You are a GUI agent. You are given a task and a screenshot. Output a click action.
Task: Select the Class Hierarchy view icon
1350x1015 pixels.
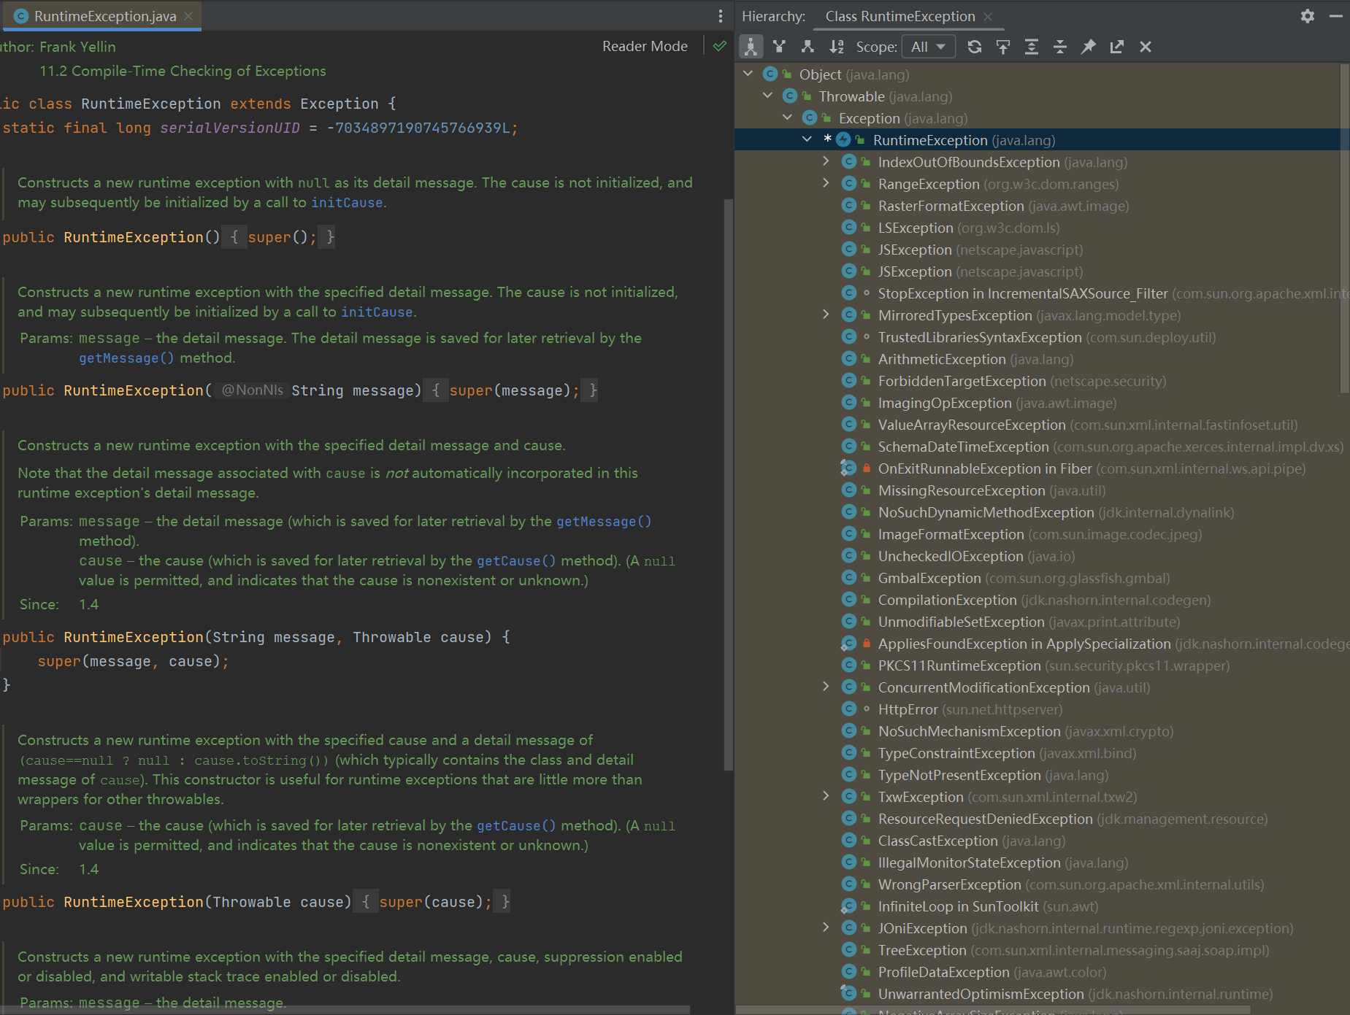click(x=751, y=47)
